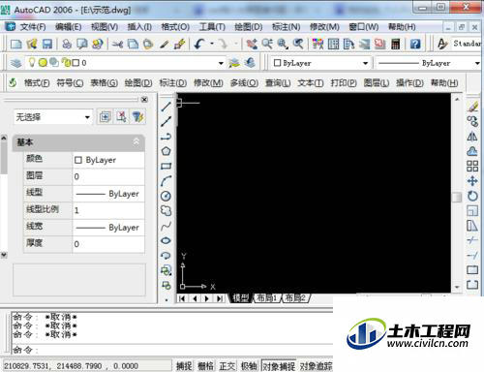The width and height of the screenshot is (484, 372).
Task: Open the 修改(M) menu in the top menu bar
Action: (x=324, y=27)
